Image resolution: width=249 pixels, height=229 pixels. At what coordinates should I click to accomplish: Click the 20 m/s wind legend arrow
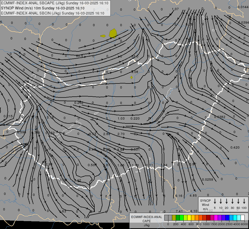[x=227, y=201]
